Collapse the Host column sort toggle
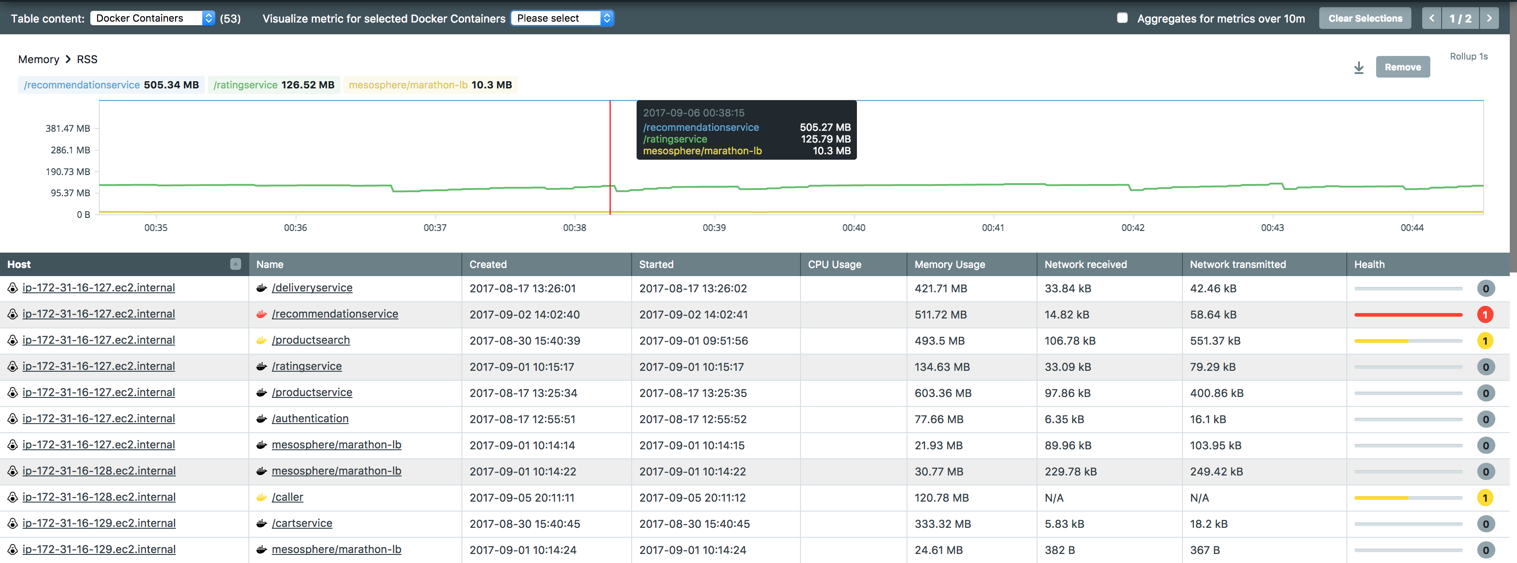The width and height of the screenshot is (1517, 563). [x=236, y=264]
